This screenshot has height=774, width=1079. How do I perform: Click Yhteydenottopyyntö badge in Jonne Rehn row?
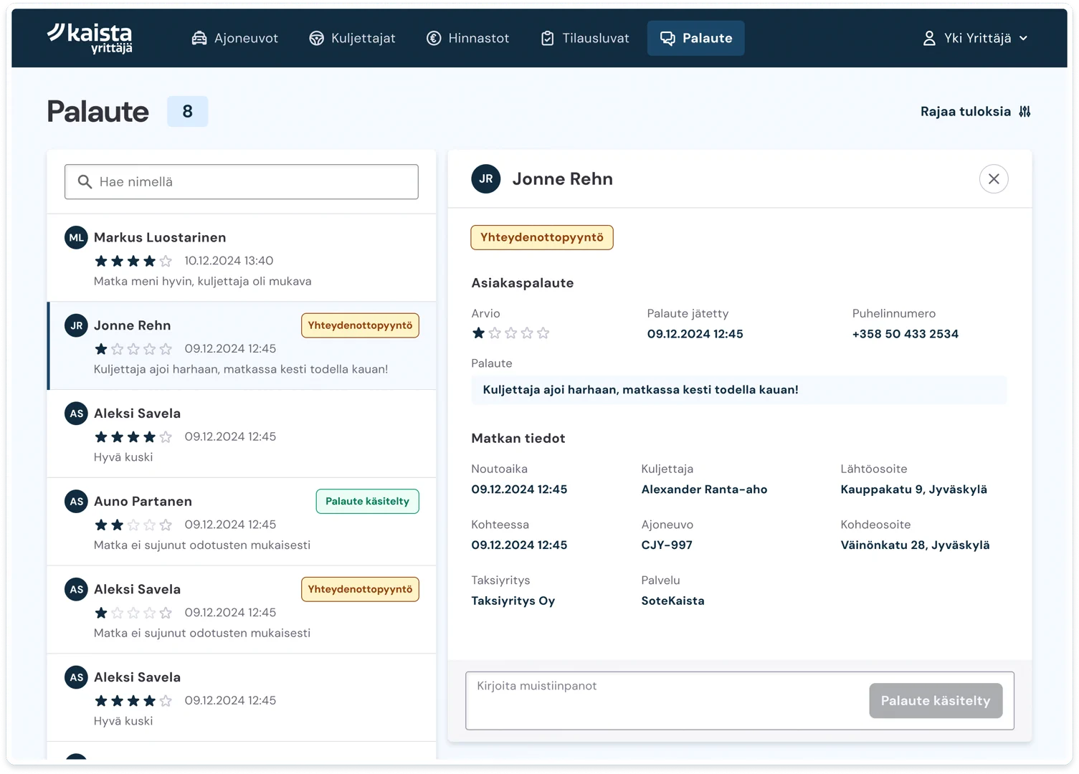coord(360,325)
